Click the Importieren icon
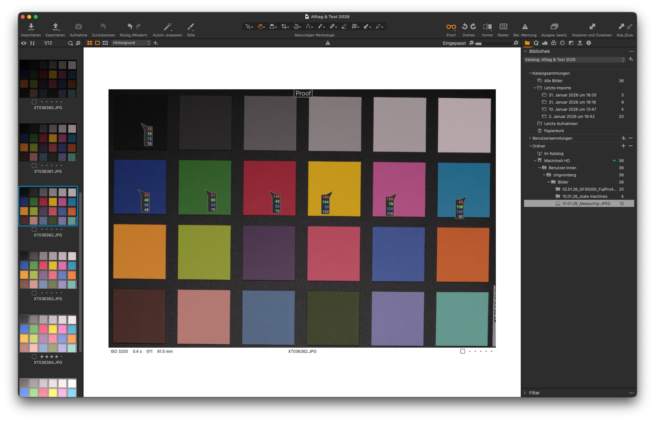 tap(31, 27)
